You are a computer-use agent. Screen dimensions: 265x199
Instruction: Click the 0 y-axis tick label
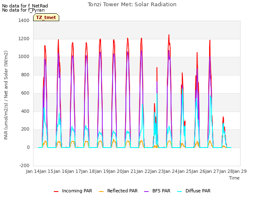click(28, 148)
